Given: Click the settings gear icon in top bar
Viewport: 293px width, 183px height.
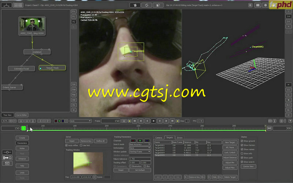Looking at the screenshot, I should 265,5.
